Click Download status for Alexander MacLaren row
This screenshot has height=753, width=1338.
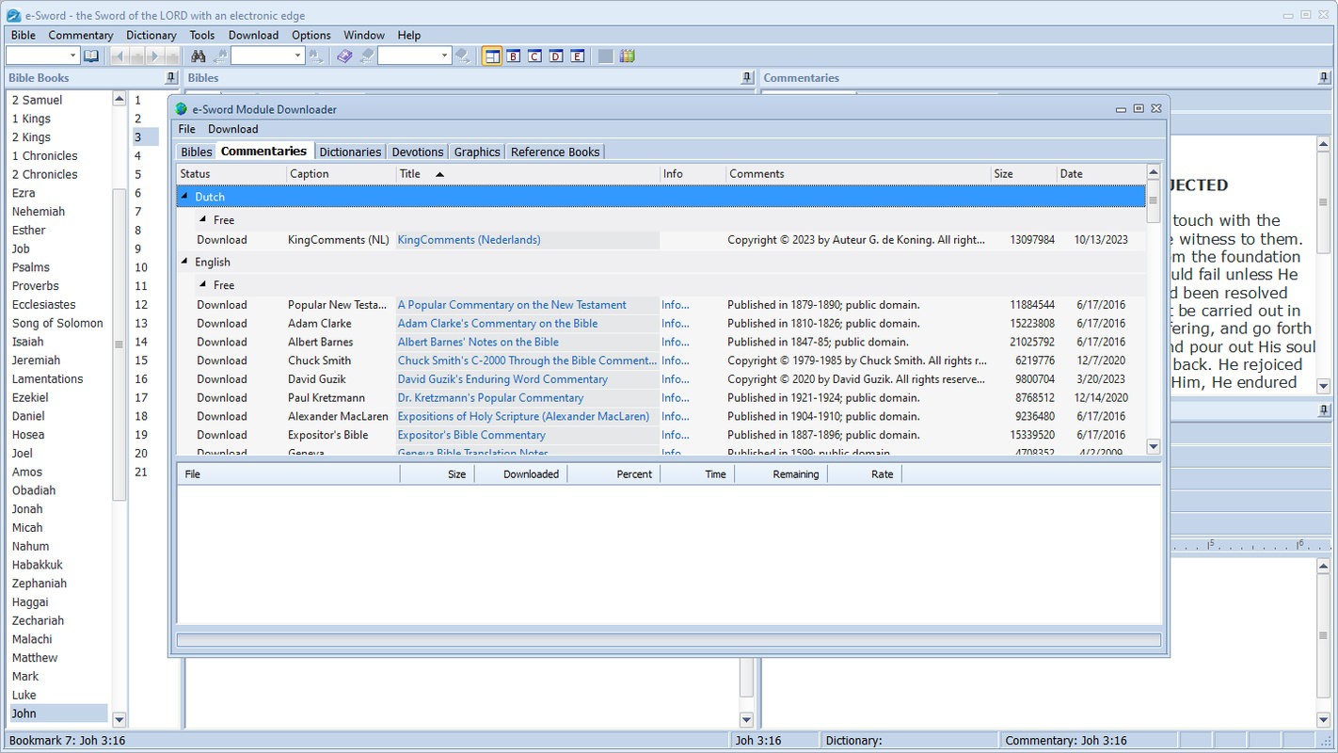222,416
